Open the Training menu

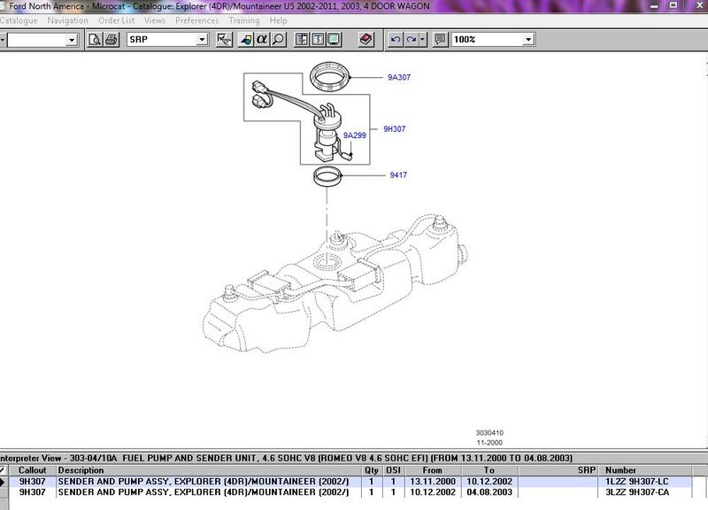244,20
